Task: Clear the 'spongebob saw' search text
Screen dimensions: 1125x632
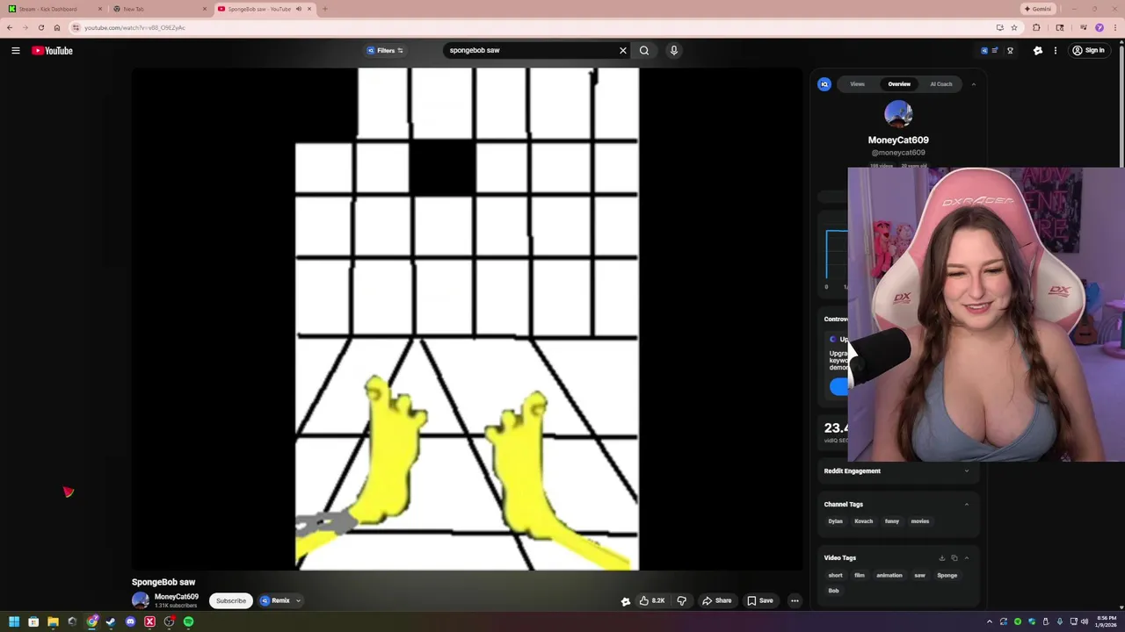Action: coord(623,50)
